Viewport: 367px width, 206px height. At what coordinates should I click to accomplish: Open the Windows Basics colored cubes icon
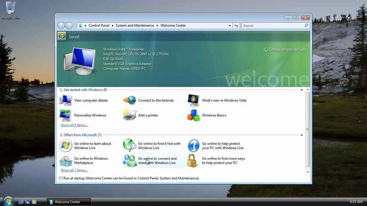pos(194,115)
